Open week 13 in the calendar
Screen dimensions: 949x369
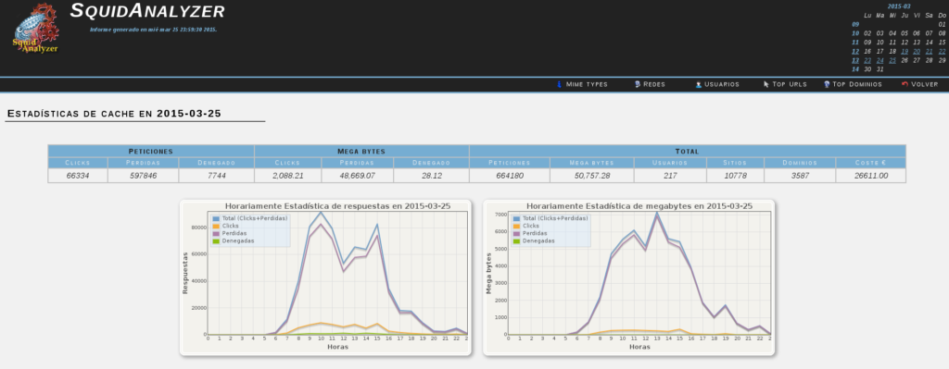coord(855,60)
